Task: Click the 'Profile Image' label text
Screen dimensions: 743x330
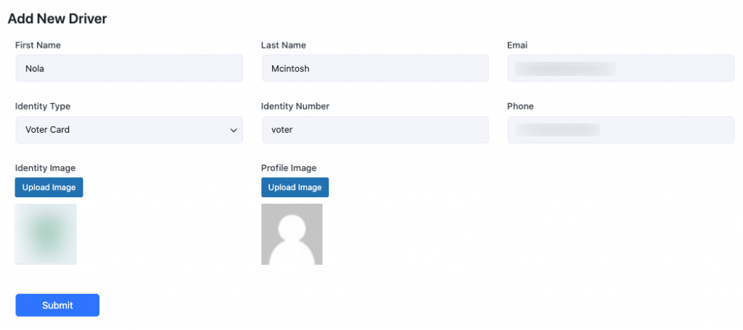Action: click(289, 168)
